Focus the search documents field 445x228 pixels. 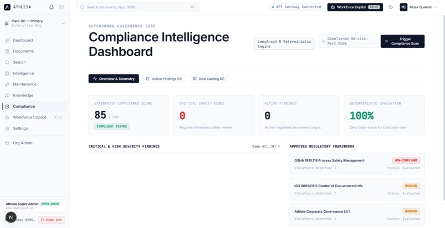138,7
